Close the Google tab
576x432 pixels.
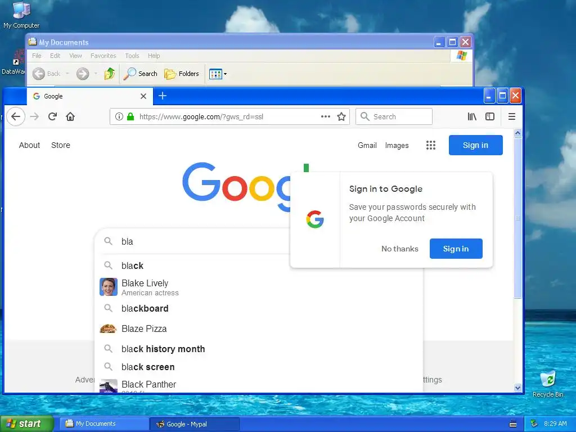click(x=143, y=96)
